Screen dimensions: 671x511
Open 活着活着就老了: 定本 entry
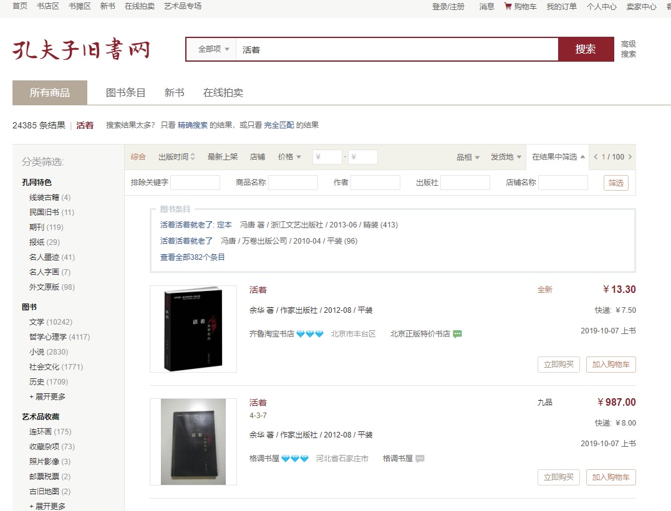196,225
